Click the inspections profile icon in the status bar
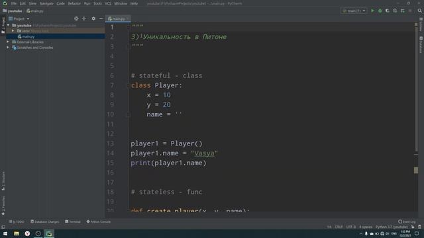424x238 pixels. click(419, 227)
